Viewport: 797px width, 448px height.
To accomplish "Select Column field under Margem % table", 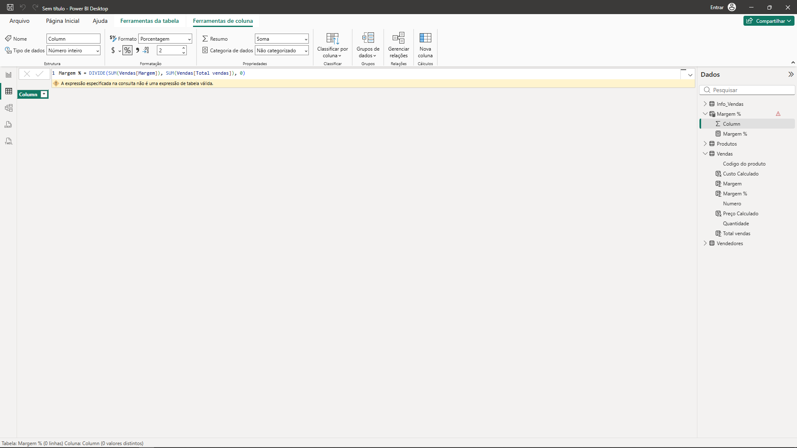I will point(747,124).
